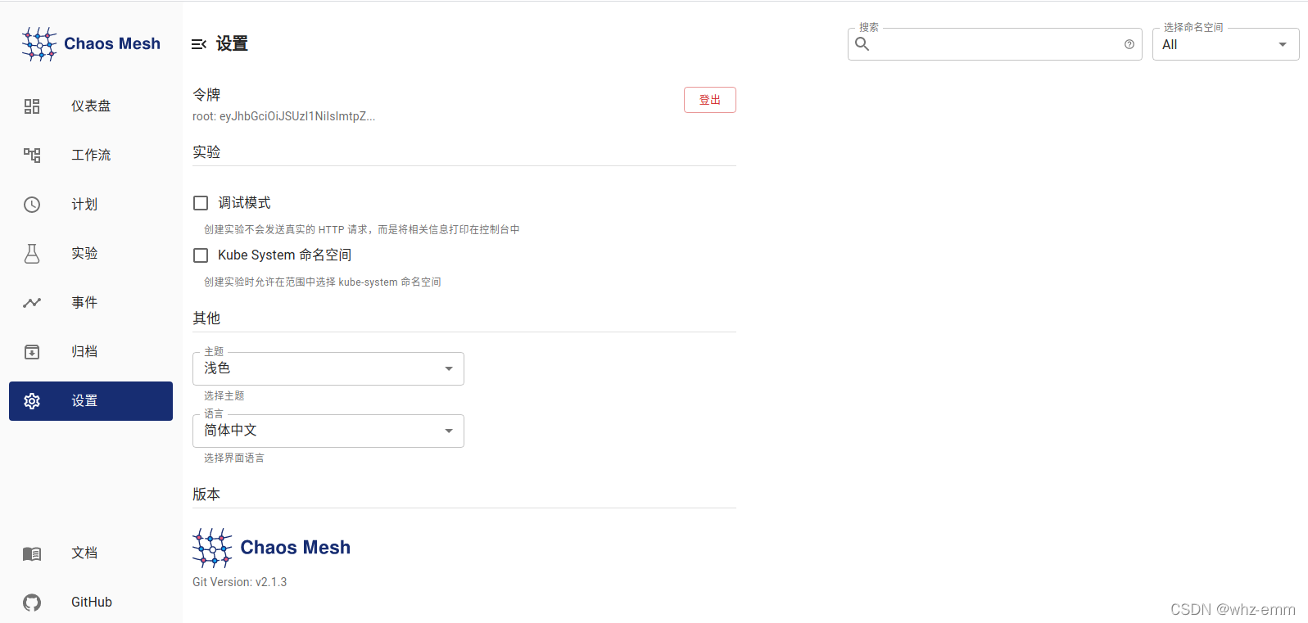Image resolution: width=1308 pixels, height=623 pixels.
Task: Click the 其他 section heading
Action: (x=206, y=318)
